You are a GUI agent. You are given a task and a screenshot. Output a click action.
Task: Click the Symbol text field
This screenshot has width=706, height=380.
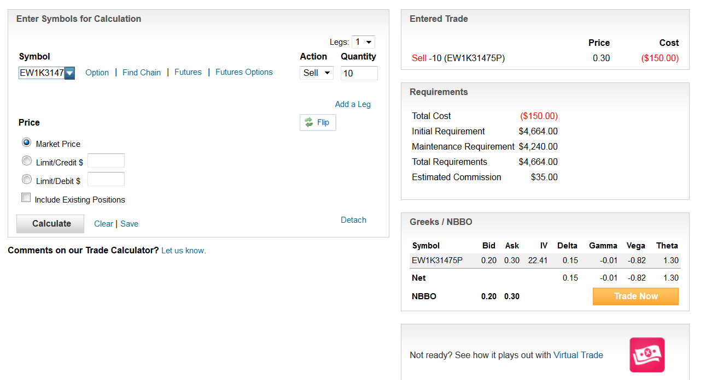tap(42, 73)
